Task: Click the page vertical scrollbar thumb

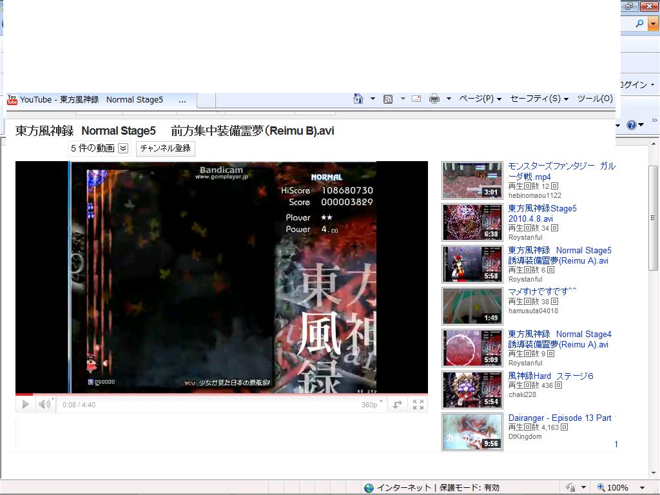Action: (x=653, y=218)
